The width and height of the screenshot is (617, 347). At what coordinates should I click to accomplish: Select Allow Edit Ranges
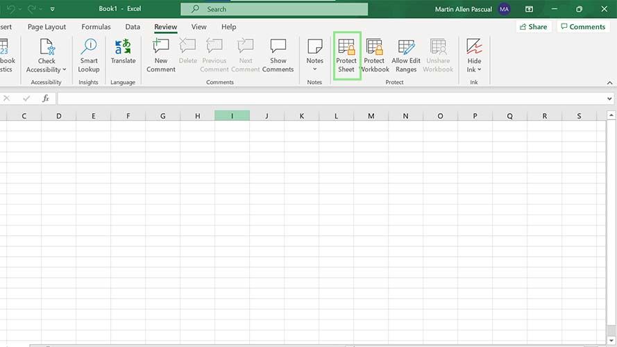[406, 56]
